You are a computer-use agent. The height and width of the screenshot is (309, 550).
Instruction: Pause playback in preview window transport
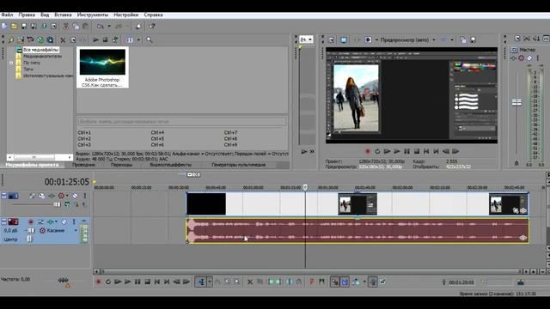coord(406,151)
